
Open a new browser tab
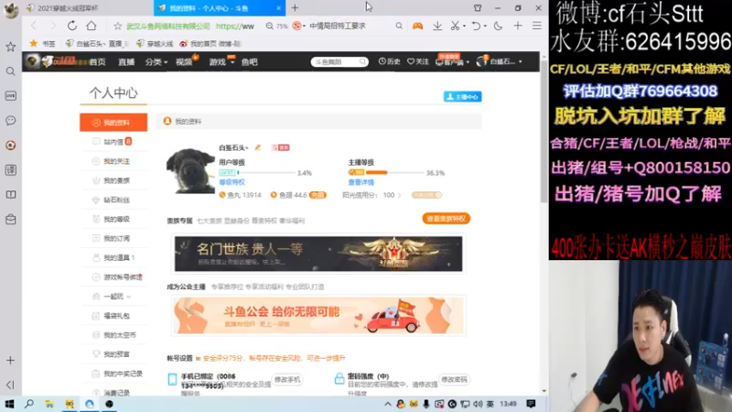click(x=295, y=8)
